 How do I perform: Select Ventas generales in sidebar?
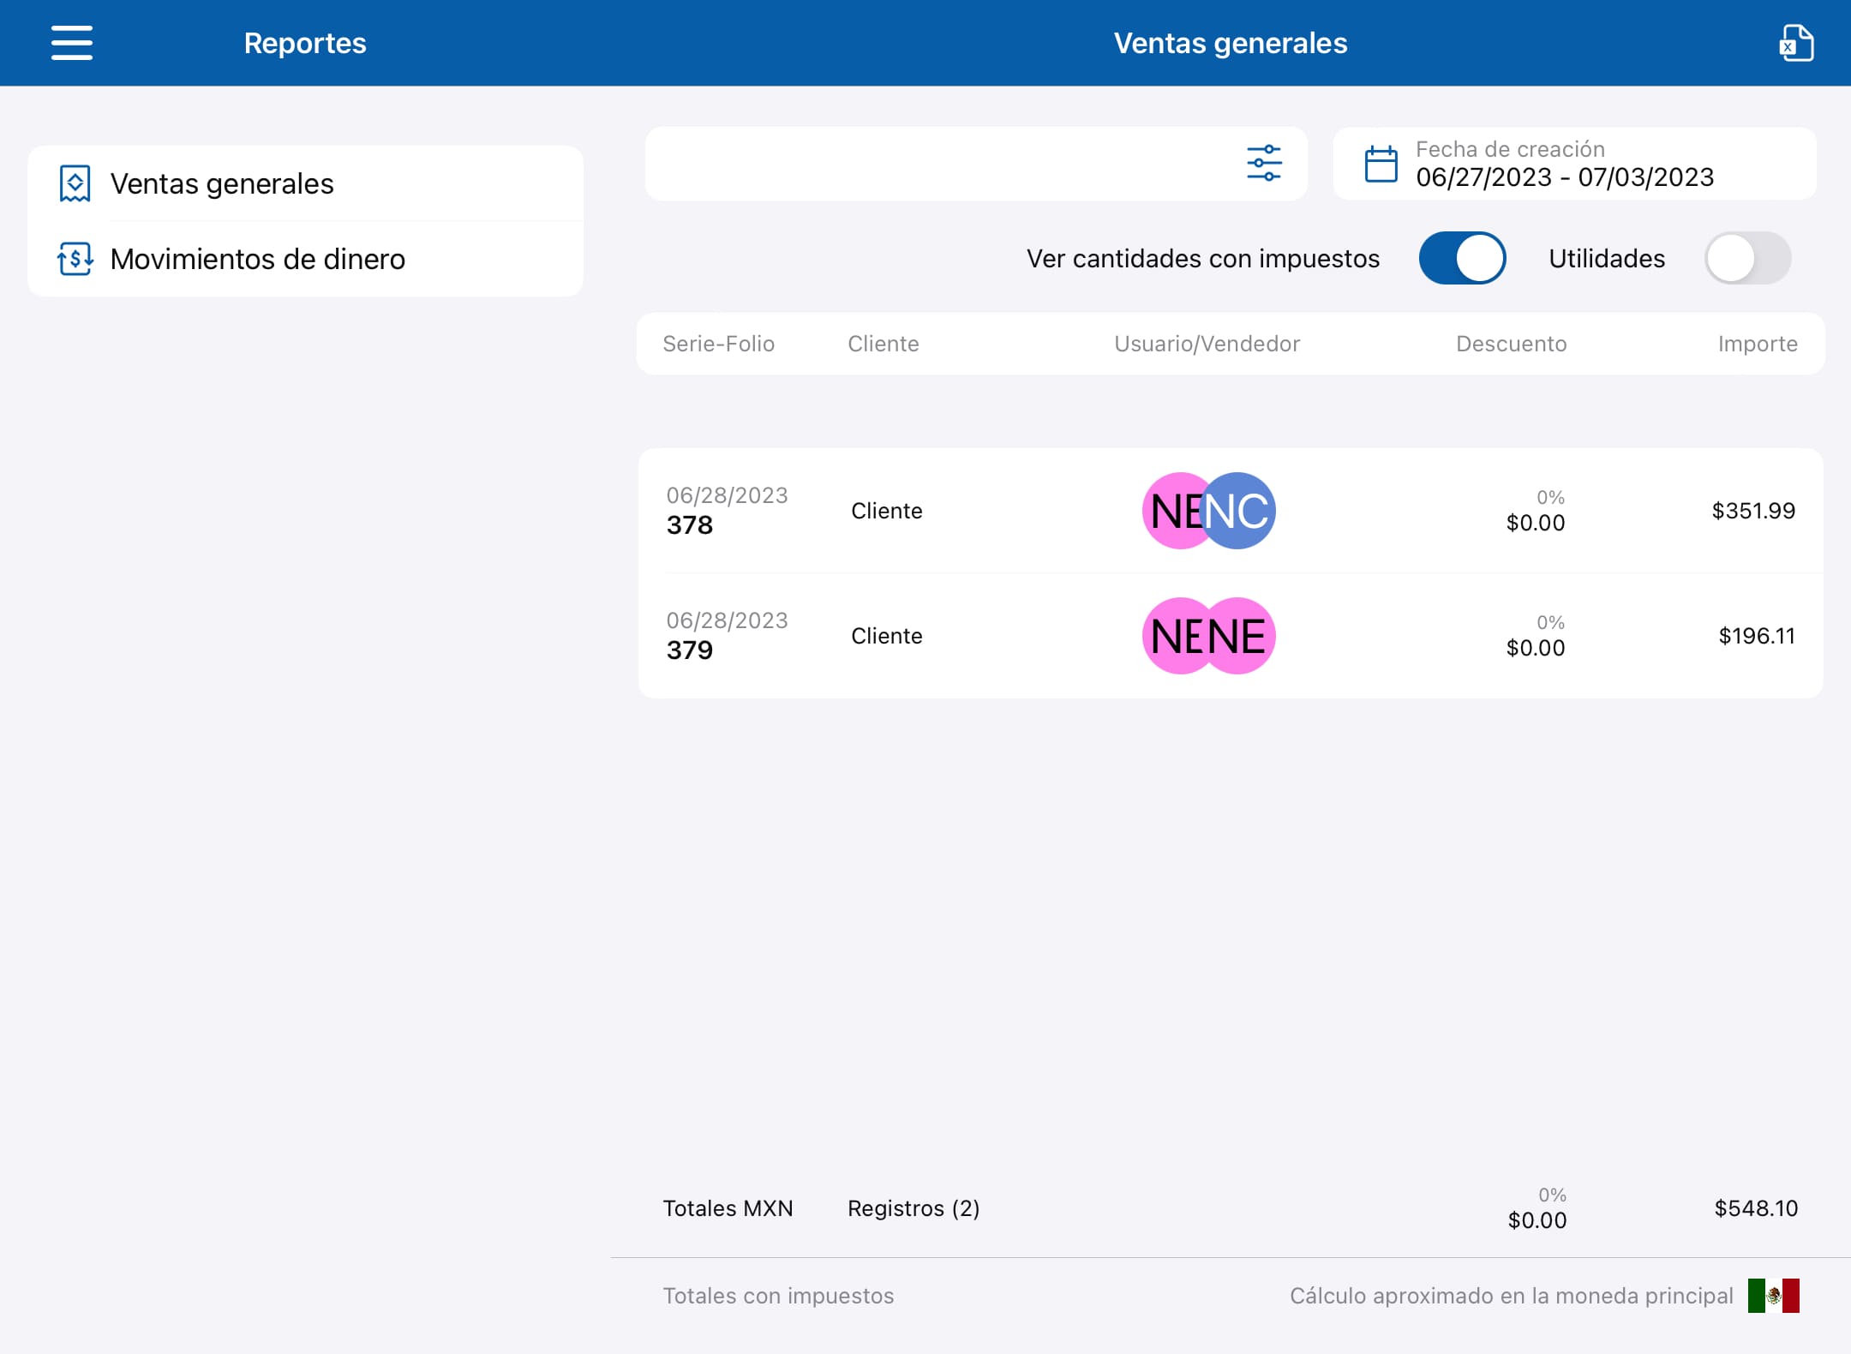coord(305,183)
